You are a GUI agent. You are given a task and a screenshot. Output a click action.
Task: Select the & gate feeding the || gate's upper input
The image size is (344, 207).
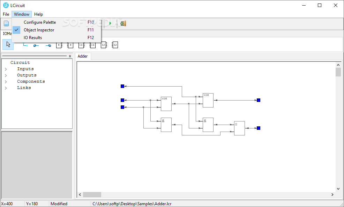tap(208, 125)
